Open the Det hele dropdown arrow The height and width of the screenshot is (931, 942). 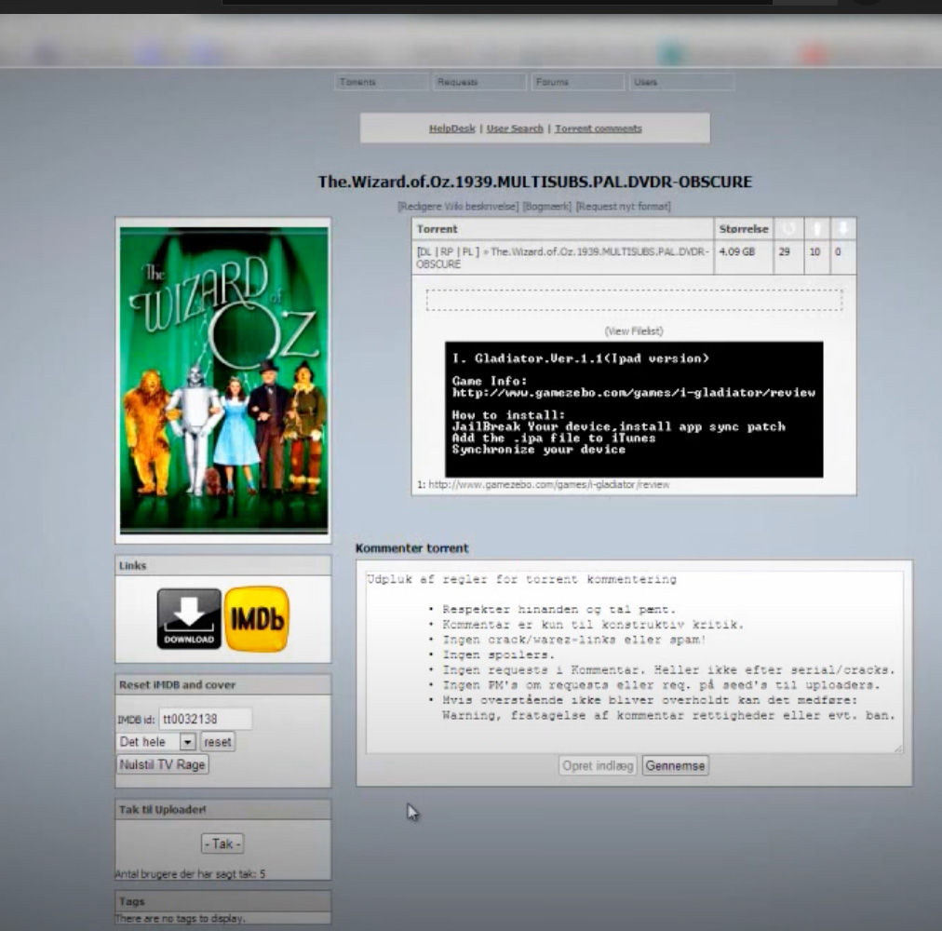coord(187,742)
